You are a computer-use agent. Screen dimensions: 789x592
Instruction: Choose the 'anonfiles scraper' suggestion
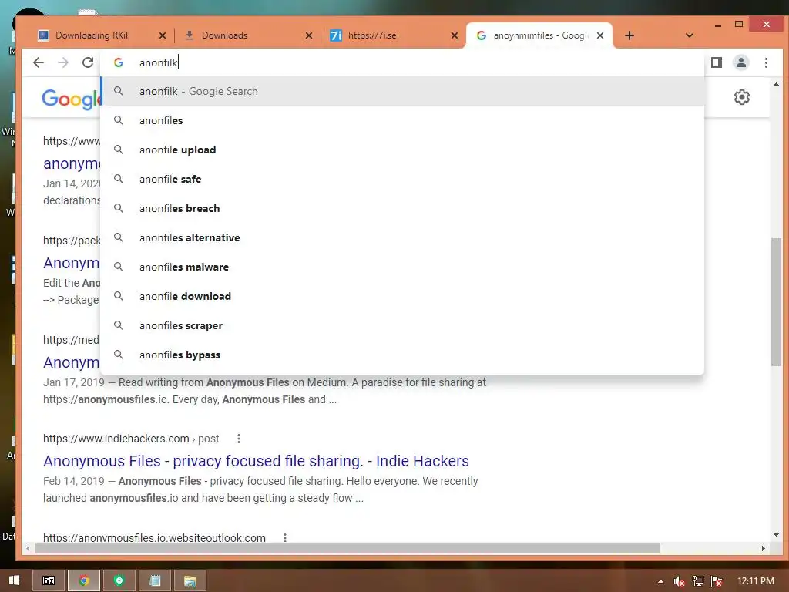coord(402,326)
